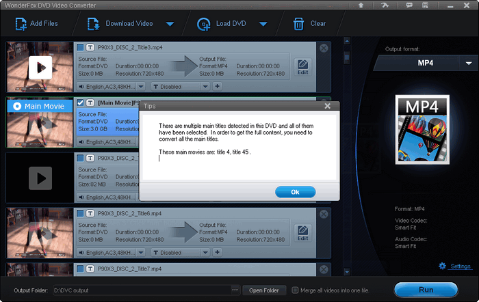Screen dimensions: 479x302
Task: Click the Clear trash icon
Action: [x=298, y=24]
